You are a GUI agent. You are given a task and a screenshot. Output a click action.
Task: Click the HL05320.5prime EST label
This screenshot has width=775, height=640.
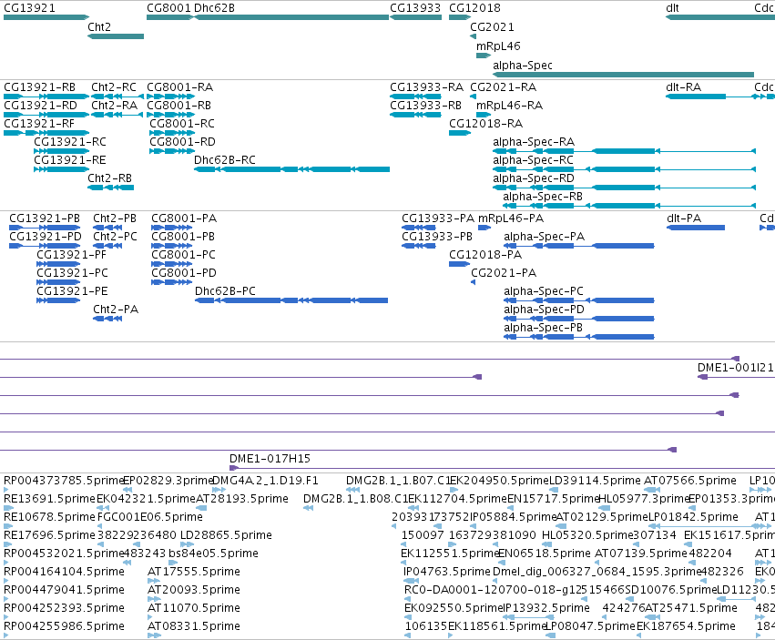(x=587, y=535)
